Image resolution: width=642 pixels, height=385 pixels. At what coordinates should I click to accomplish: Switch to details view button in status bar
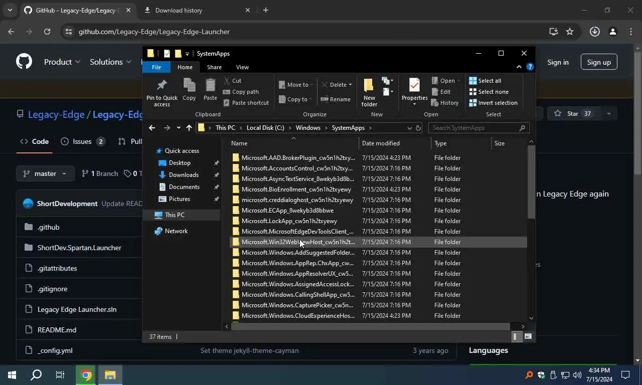[x=515, y=337]
